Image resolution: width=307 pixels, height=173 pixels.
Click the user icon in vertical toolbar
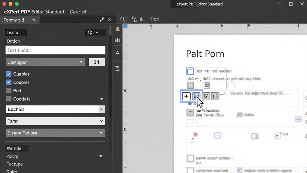click(118, 29)
